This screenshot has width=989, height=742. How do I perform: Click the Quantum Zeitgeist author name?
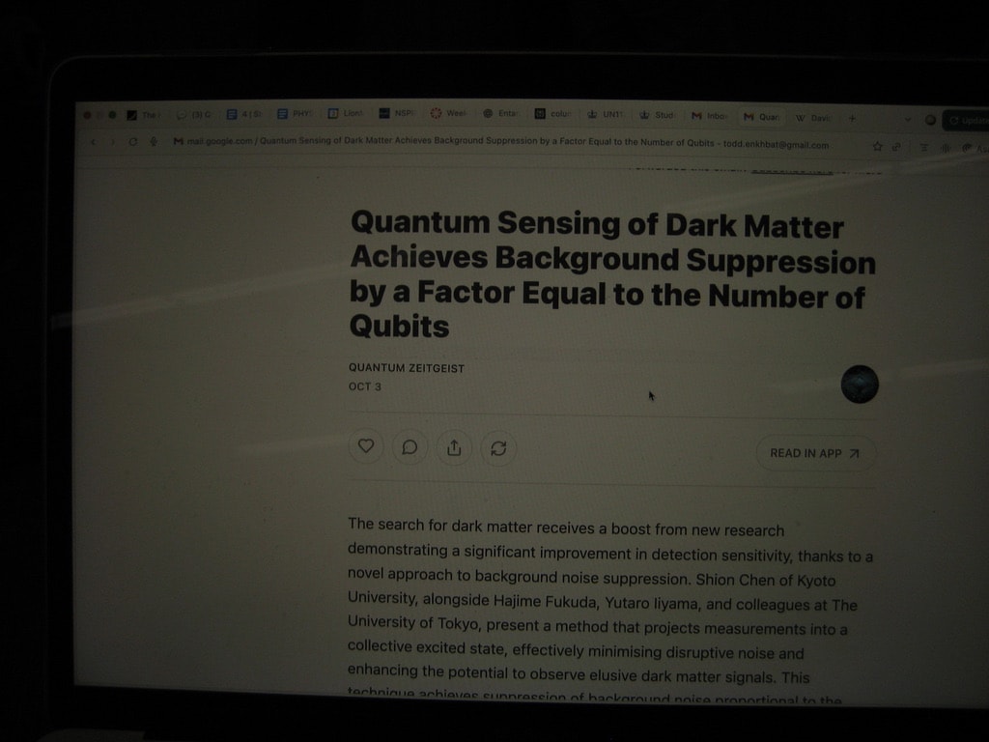click(407, 368)
